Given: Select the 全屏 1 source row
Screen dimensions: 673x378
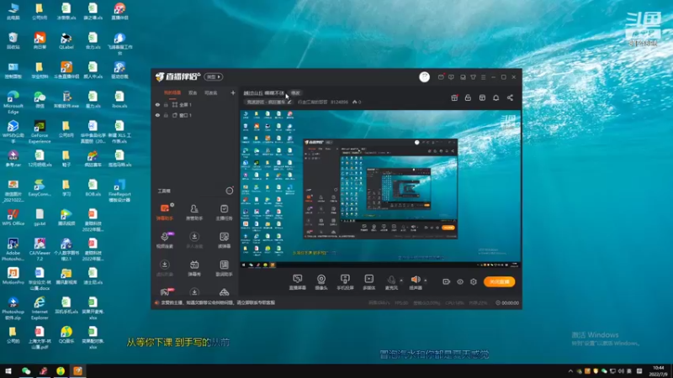Looking at the screenshot, I should [195, 104].
